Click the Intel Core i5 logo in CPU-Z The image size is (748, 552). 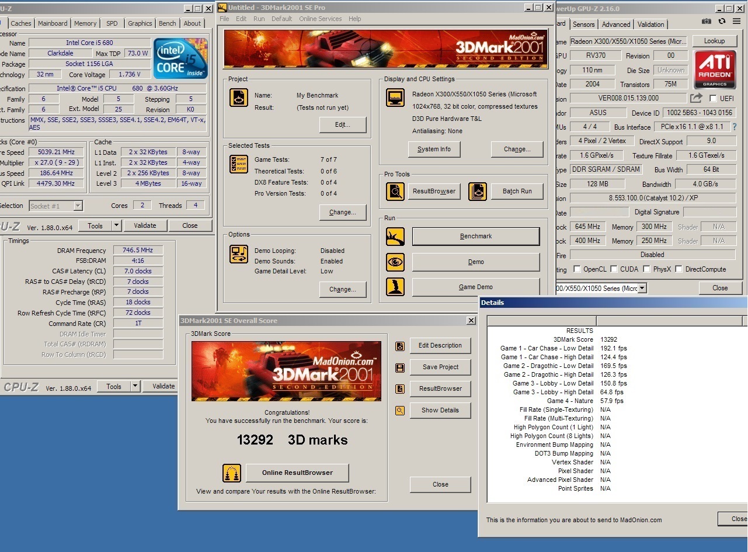click(x=180, y=58)
